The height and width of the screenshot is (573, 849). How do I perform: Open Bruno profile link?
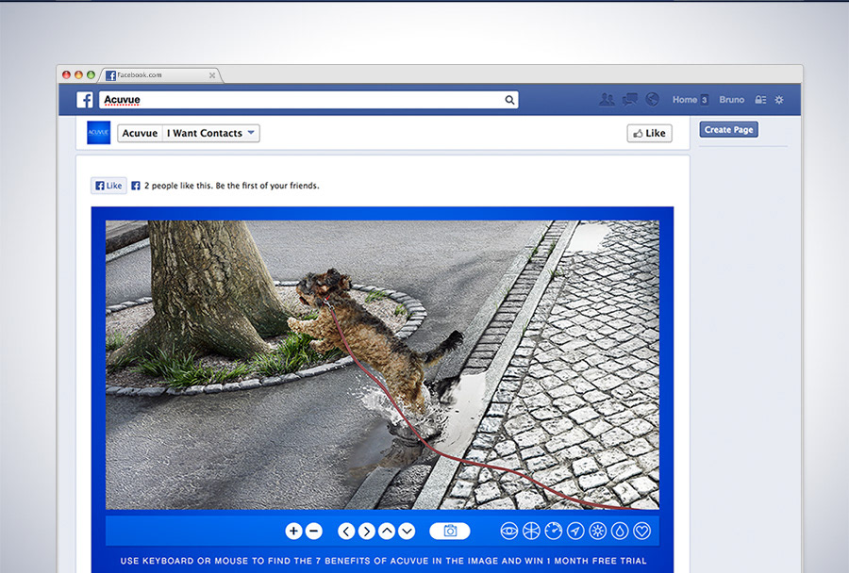point(731,100)
